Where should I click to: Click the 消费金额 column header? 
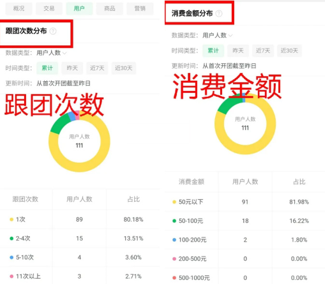tap(191, 182)
